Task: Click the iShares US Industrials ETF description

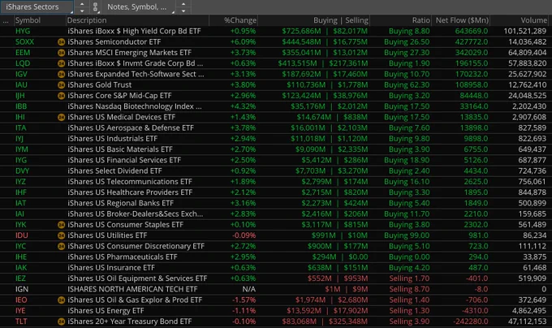Action: click(x=113, y=139)
